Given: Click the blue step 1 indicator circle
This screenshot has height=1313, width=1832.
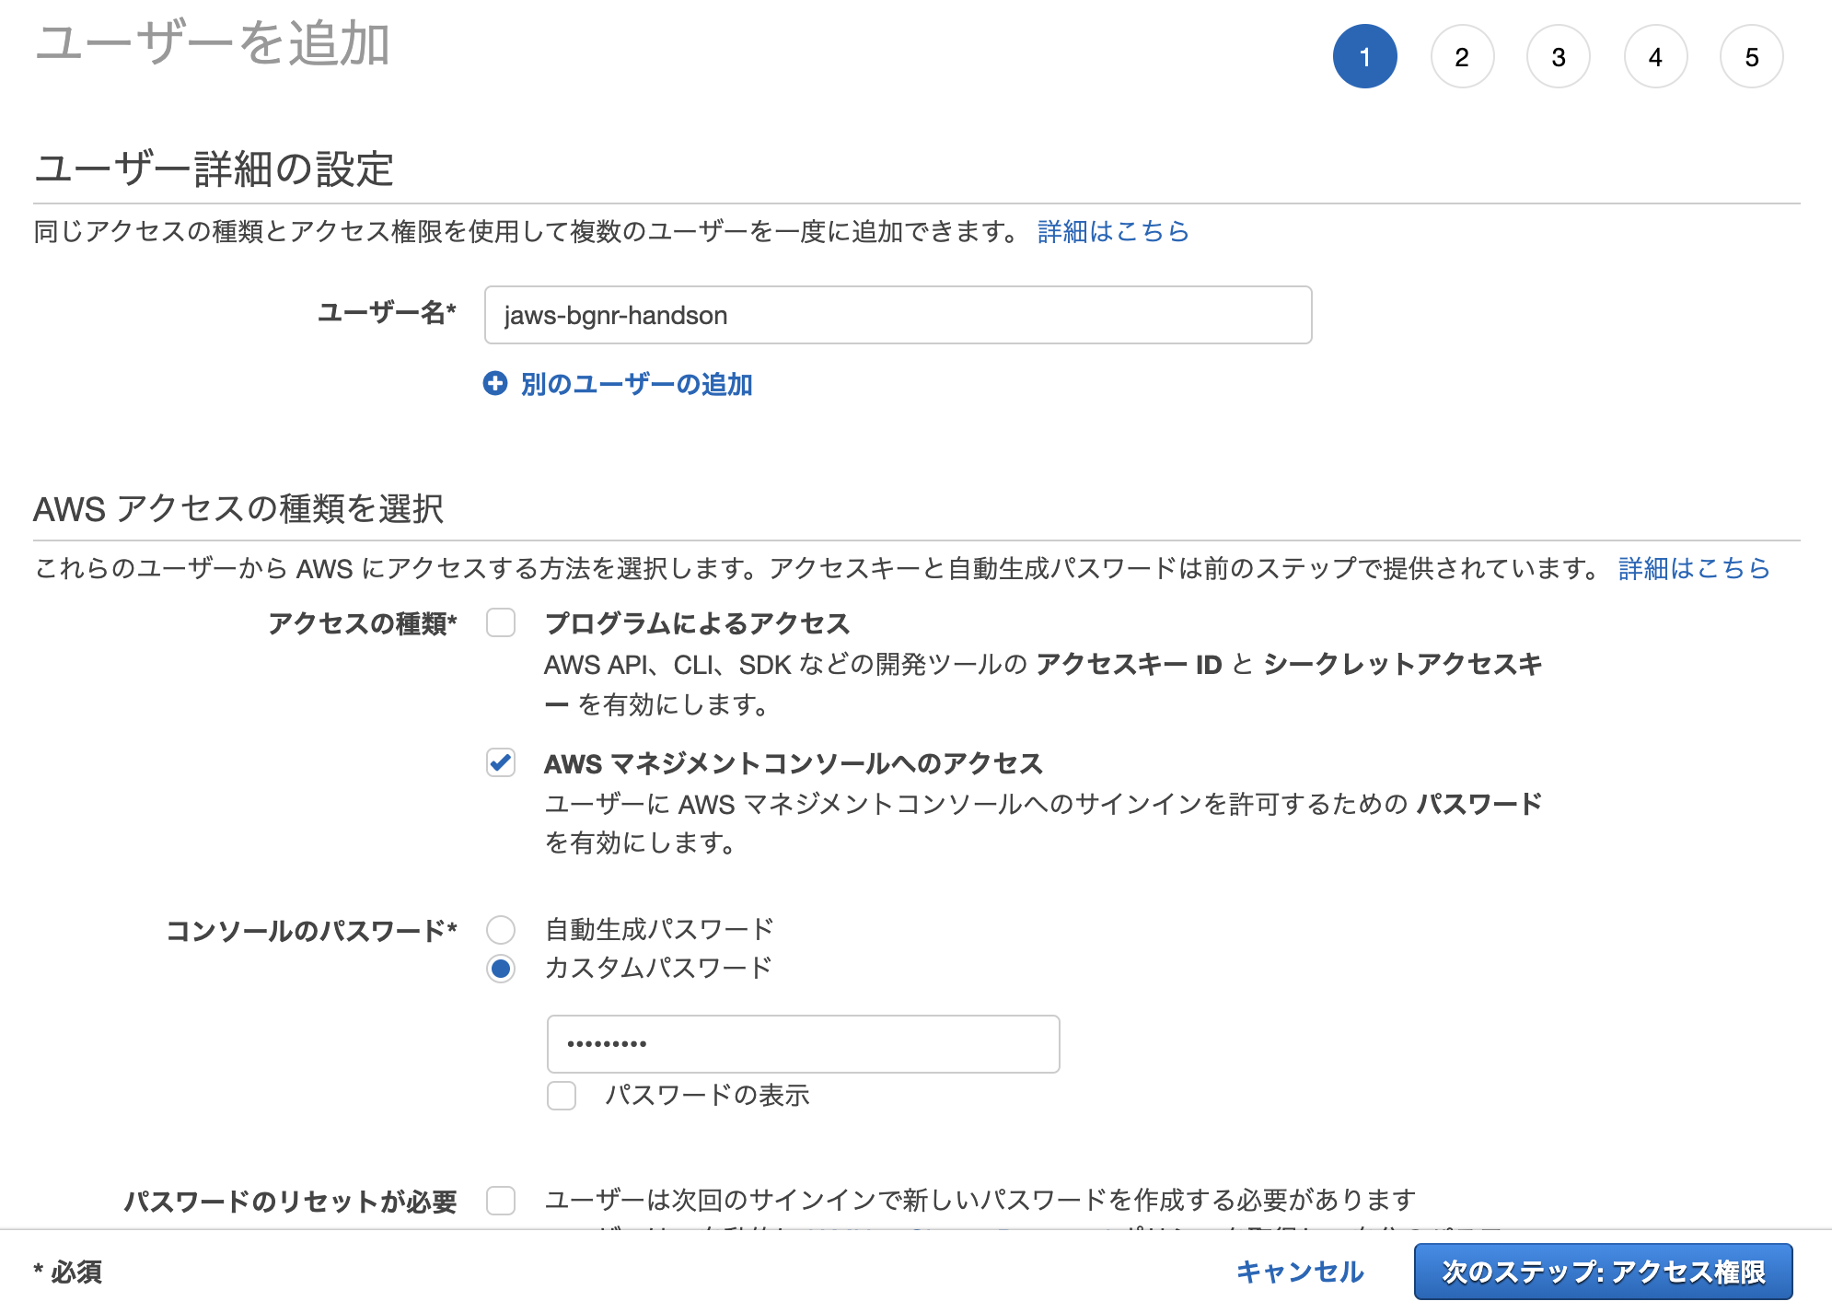Looking at the screenshot, I should [1366, 55].
